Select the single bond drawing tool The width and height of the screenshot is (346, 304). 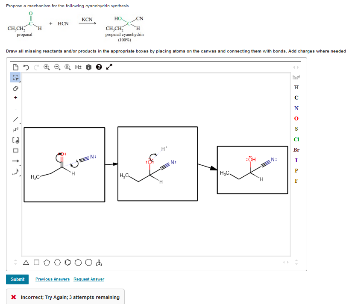pos(15,119)
